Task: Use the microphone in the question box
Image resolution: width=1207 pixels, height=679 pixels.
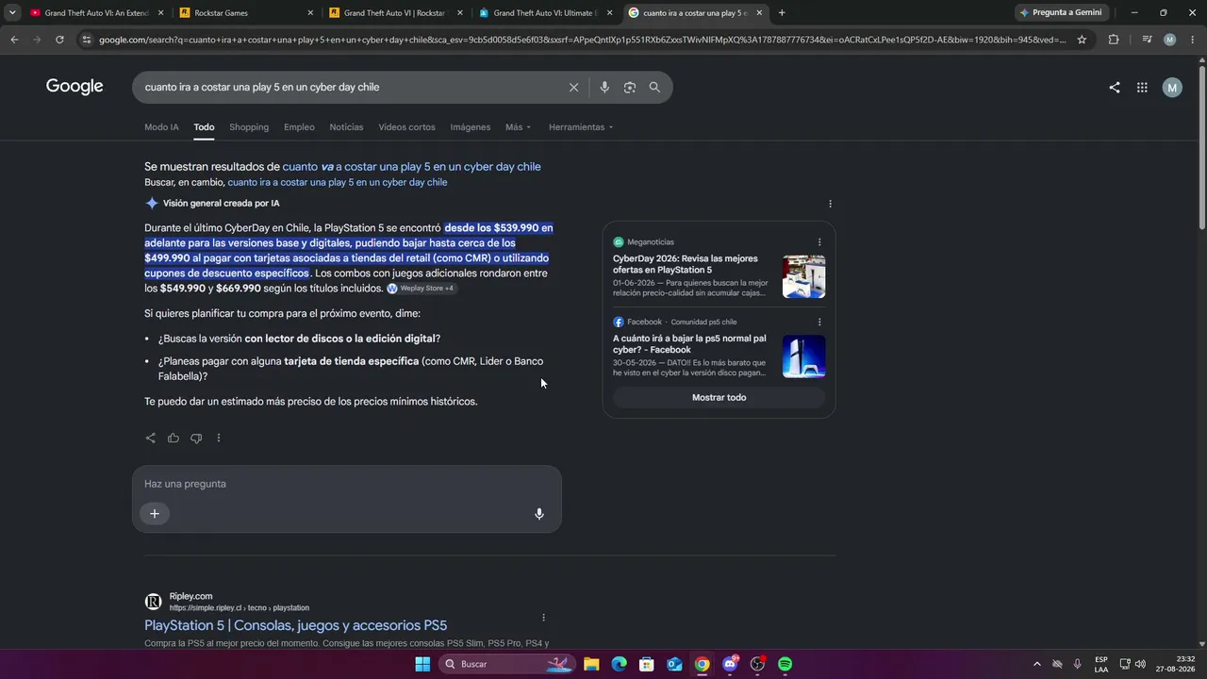Action: point(539,514)
